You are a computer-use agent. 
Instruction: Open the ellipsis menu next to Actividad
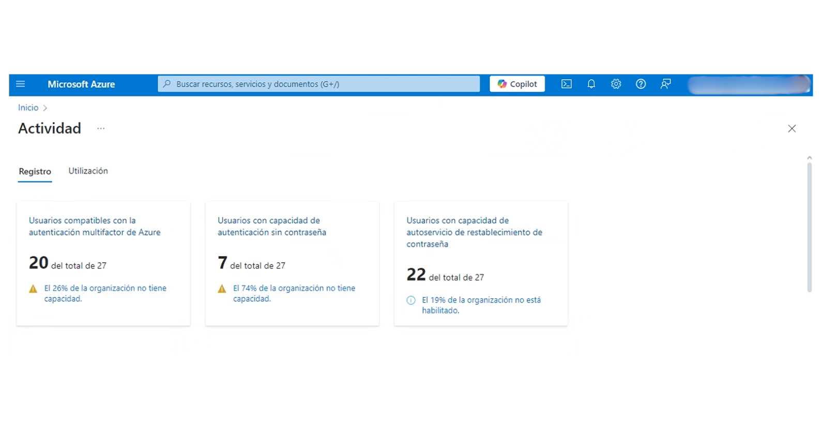[101, 128]
